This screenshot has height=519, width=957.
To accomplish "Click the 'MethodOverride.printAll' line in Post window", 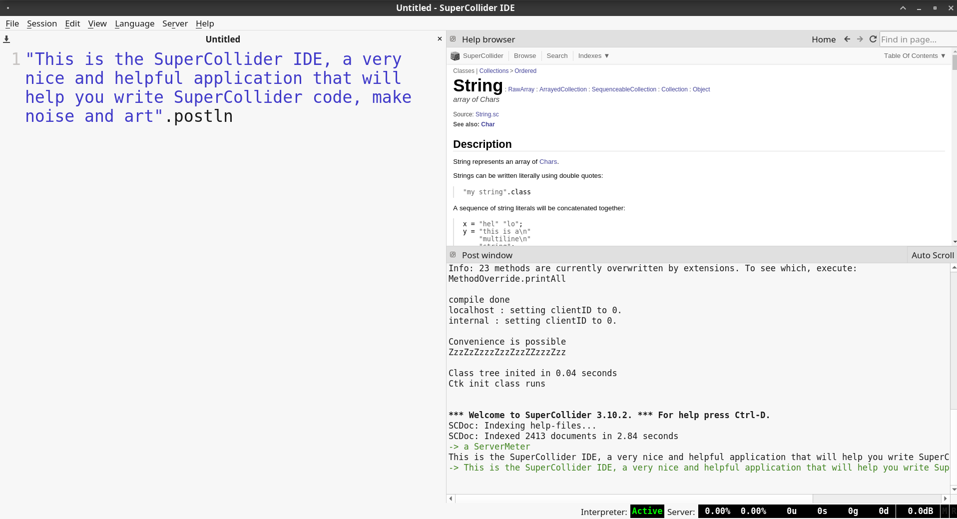I will tap(507, 279).
